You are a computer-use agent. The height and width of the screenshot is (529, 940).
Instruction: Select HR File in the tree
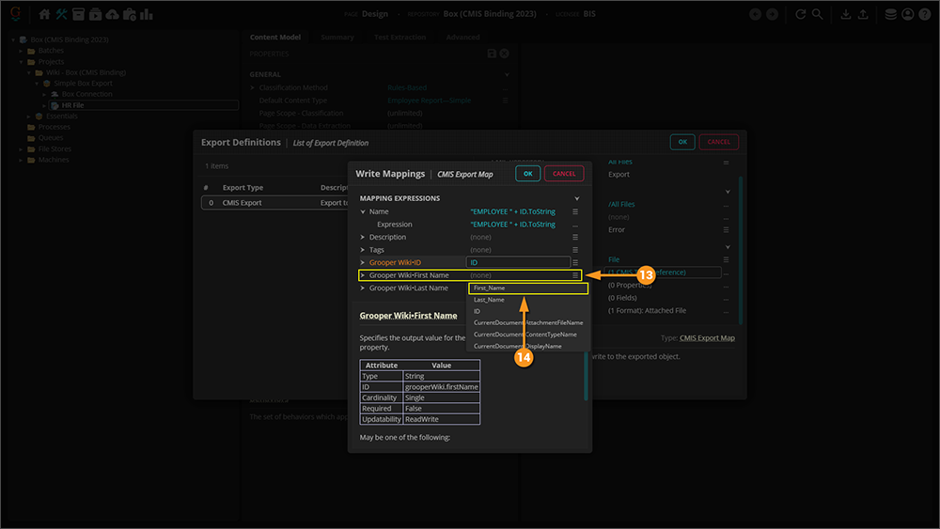72,105
